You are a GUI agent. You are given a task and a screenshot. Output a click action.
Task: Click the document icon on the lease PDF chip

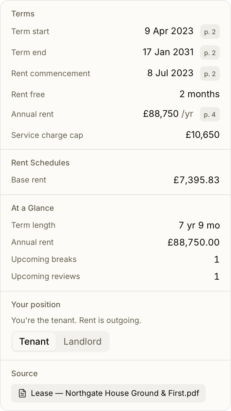point(22,393)
